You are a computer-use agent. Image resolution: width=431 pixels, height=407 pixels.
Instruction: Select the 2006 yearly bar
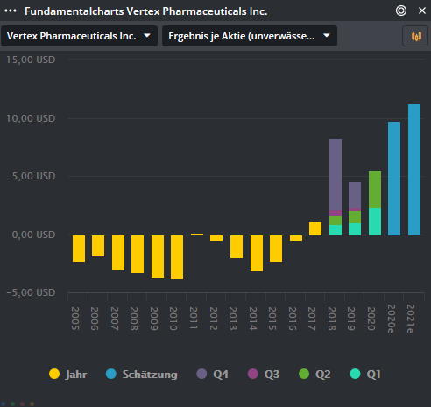[98, 246]
